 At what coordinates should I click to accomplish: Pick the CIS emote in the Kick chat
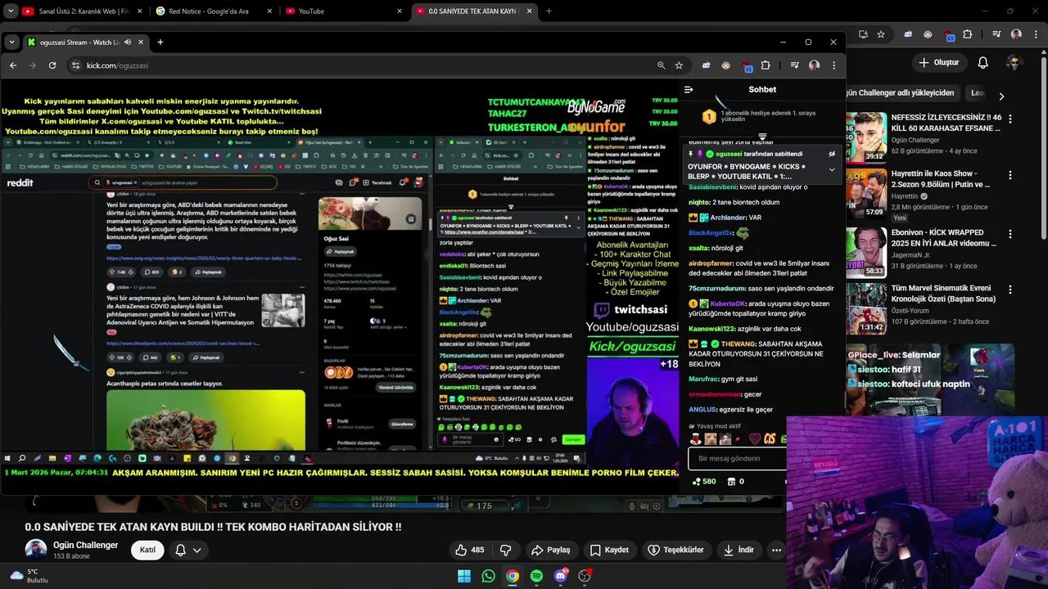point(770,439)
